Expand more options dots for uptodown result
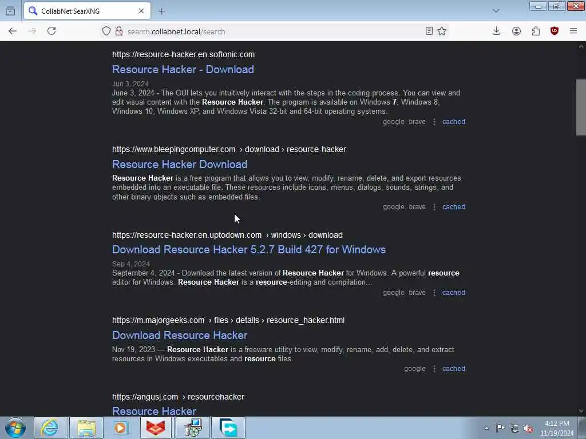This screenshot has width=586, height=439. tap(434, 293)
